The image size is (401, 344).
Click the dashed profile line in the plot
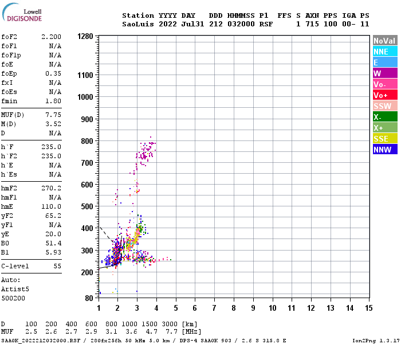(107, 234)
